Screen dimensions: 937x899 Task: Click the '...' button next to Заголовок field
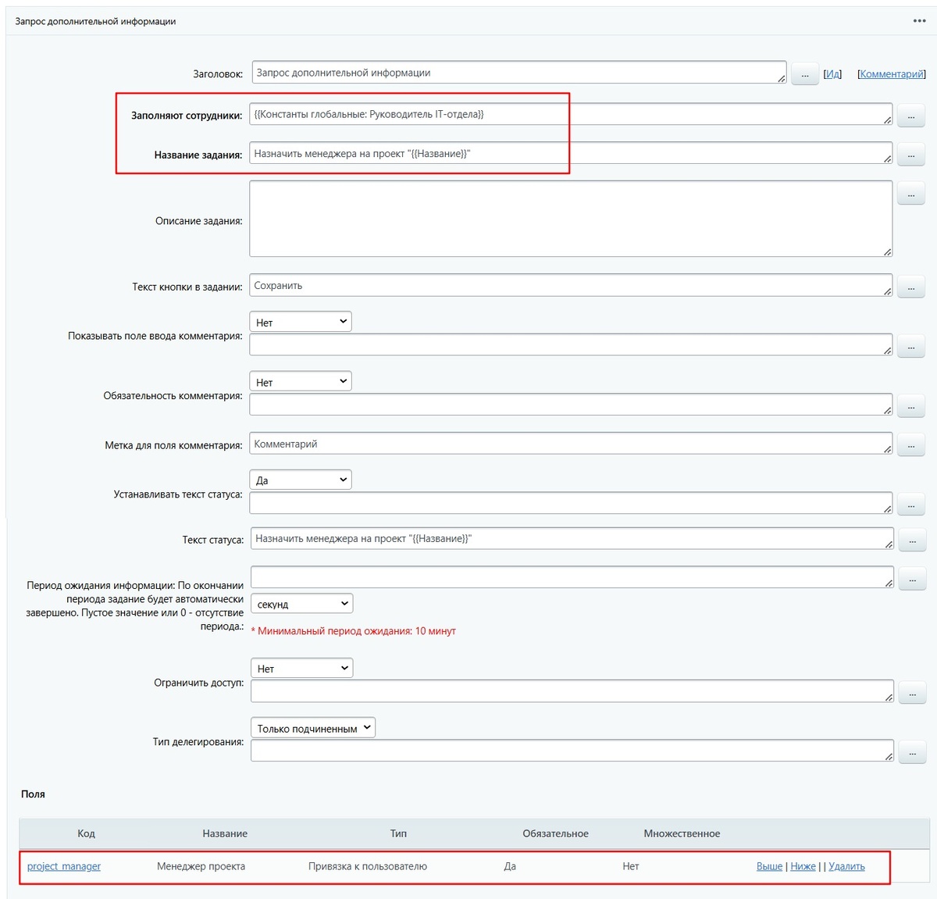[x=805, y=74]
